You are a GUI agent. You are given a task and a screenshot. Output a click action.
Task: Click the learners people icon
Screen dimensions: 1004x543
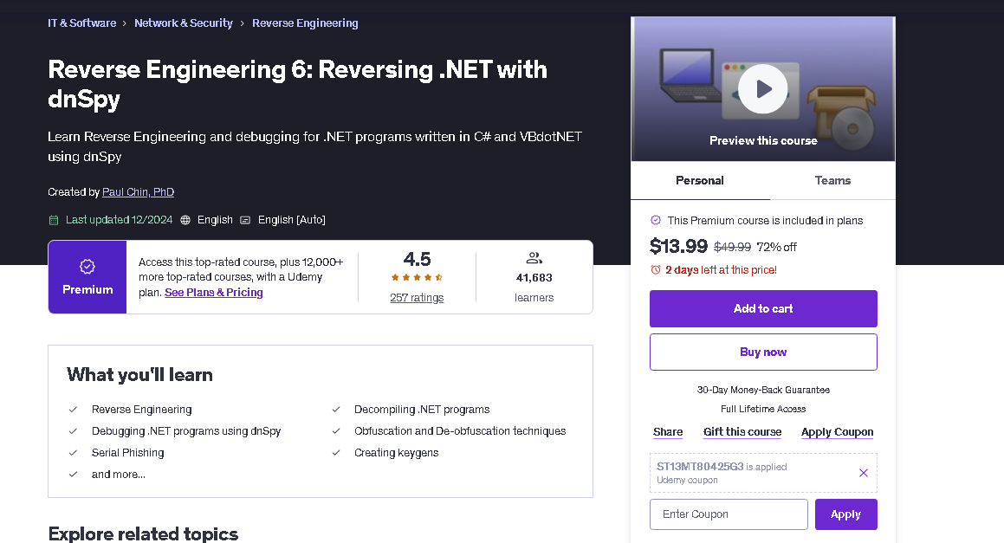tap(534, 258)
